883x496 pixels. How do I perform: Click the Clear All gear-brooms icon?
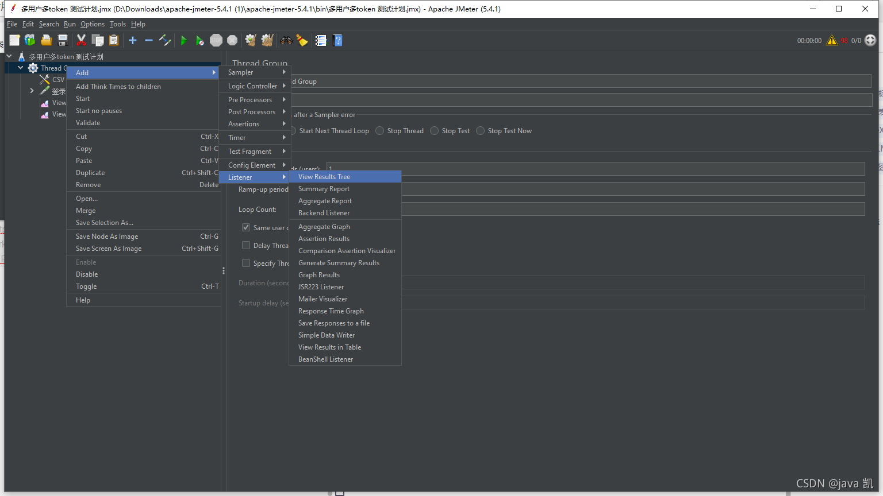tap(267, 40)
